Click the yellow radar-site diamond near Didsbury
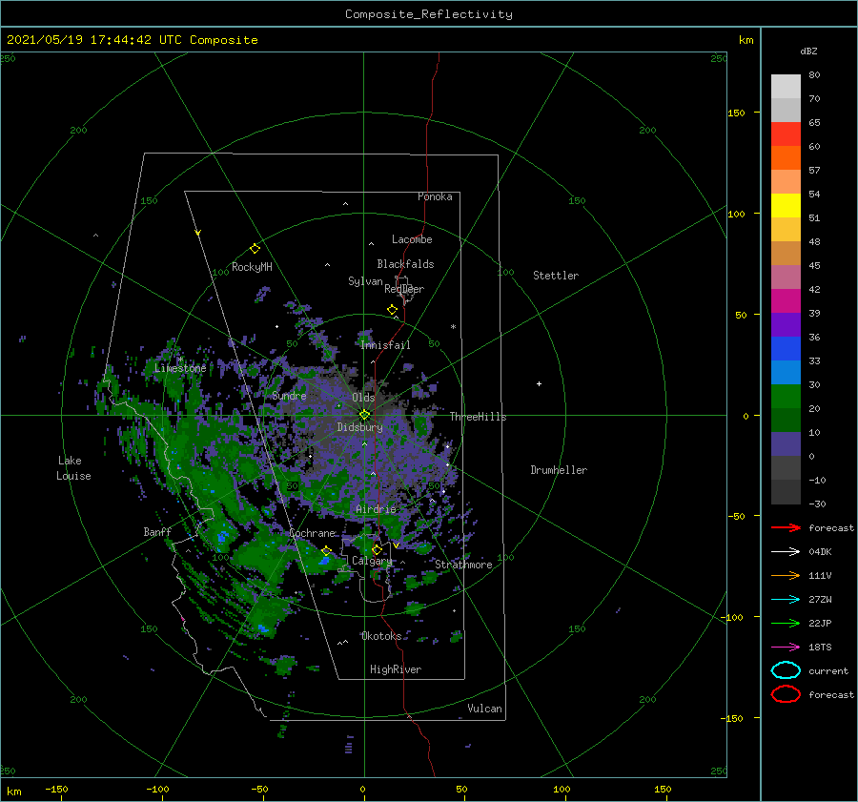The image size is (858, 802). click(364, 415)
